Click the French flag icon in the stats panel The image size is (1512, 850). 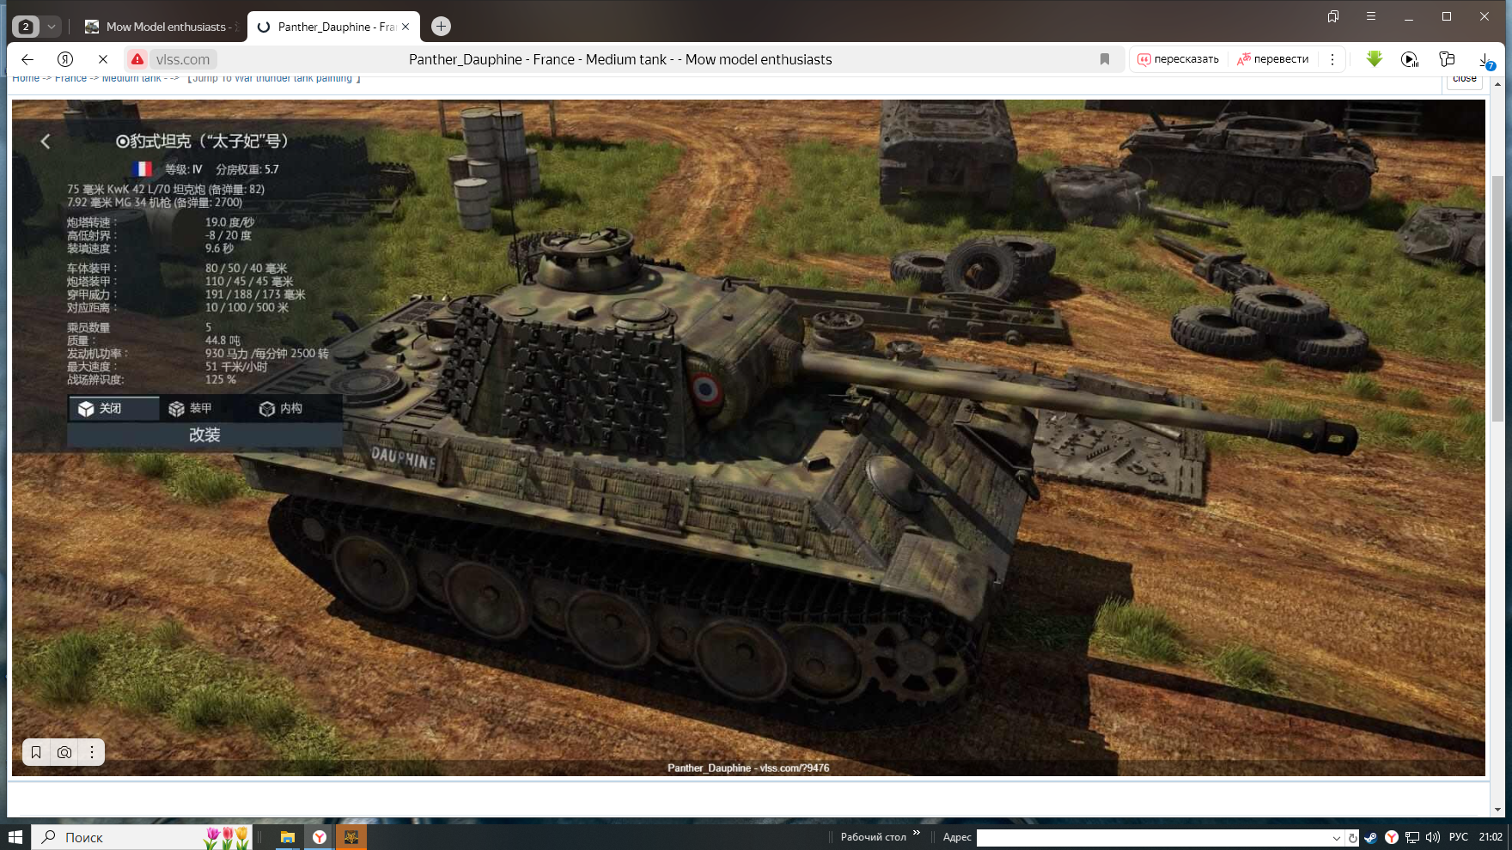coord(142,169)
